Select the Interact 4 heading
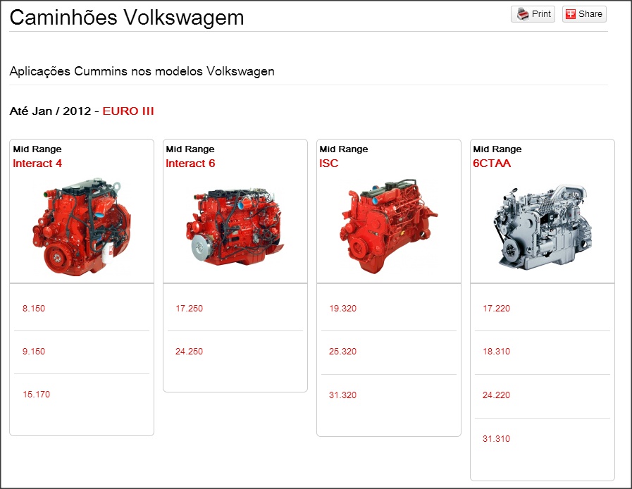Viewport: 632px width, 489px height. point(37,163)
